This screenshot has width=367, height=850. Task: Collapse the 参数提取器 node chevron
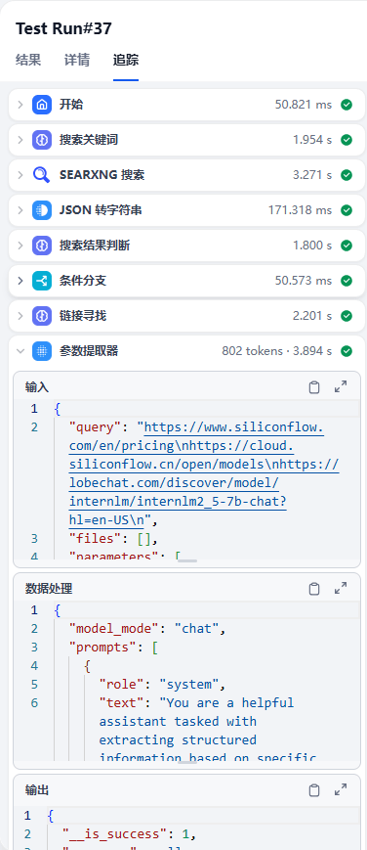click(20, 351)
